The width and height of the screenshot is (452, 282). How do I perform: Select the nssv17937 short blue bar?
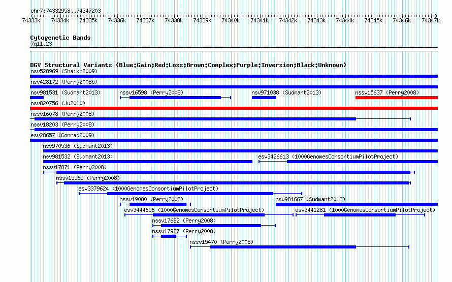(170, 236)
